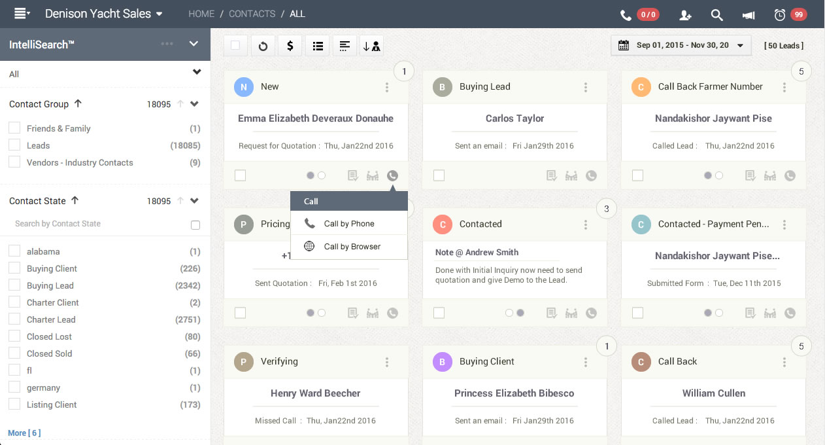This screenshot has height=445, width=825.
Task: Tick the checkbox on Carlos Taylor card
Action: [x=439, y=175]
